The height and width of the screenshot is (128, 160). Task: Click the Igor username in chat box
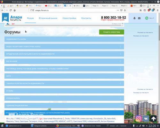pyautogui.click(x=13, y=24)
